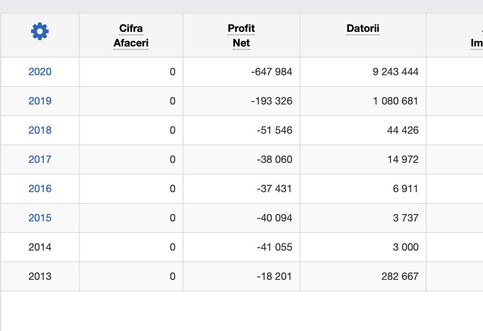483x331 pixels.
Task: Click the Profit Net column header
Action: pos(241,36)
